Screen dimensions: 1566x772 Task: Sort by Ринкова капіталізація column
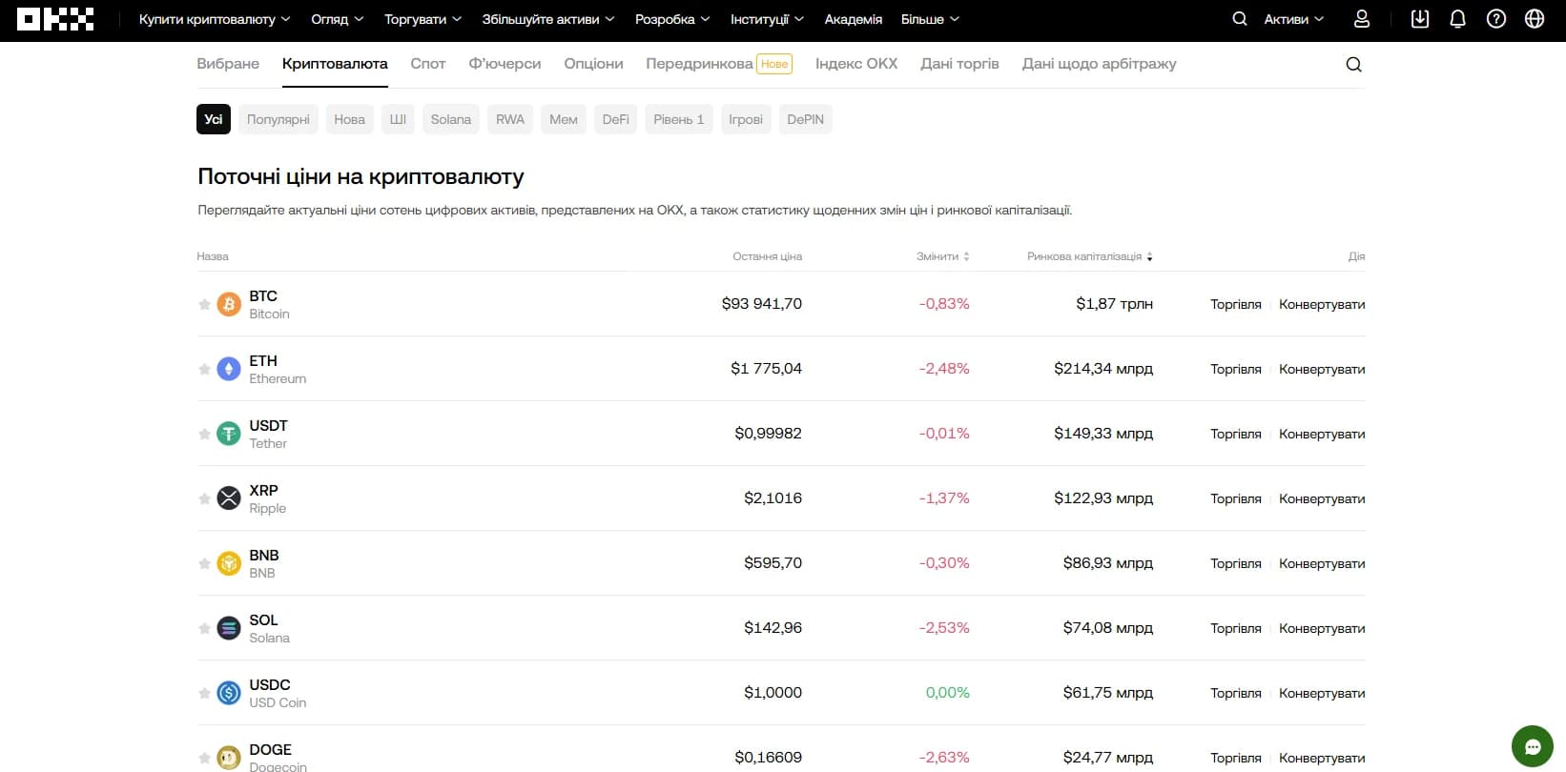coord(1090,256)
